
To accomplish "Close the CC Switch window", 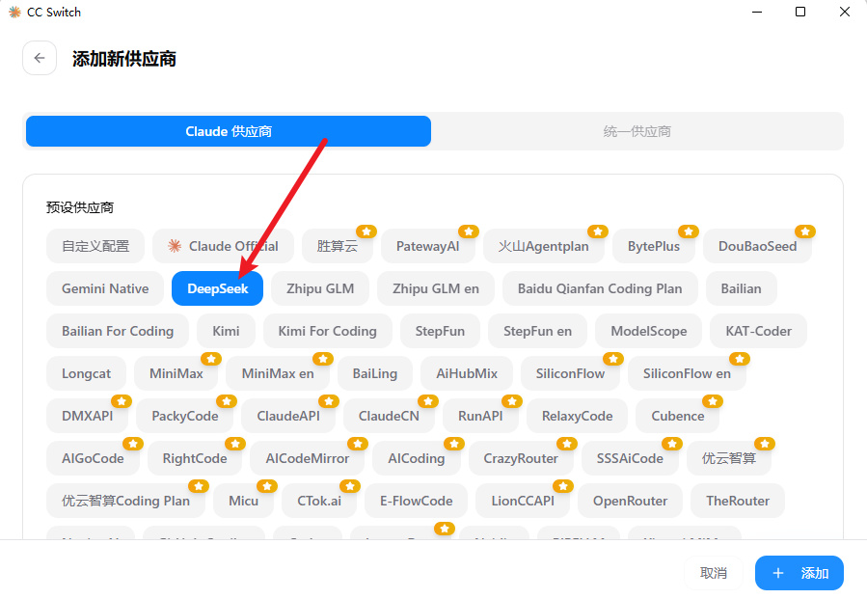I will pos(844,12).
